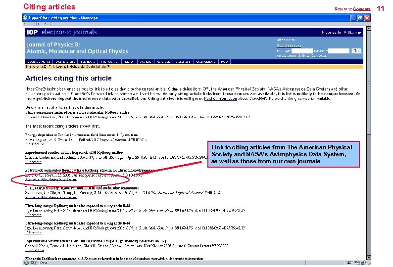Click the Journal of Physics B title text
Screen dimensions: 393x267
coord(77,48)
